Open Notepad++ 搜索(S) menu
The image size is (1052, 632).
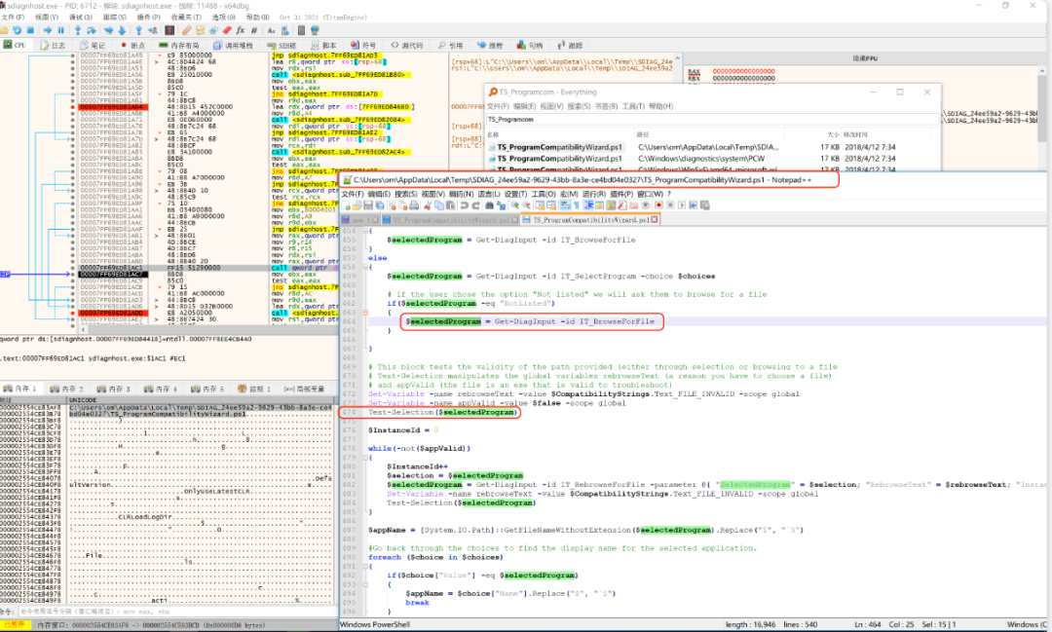406,194
